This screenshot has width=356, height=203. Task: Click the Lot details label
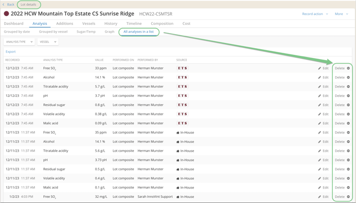point(28,4)
